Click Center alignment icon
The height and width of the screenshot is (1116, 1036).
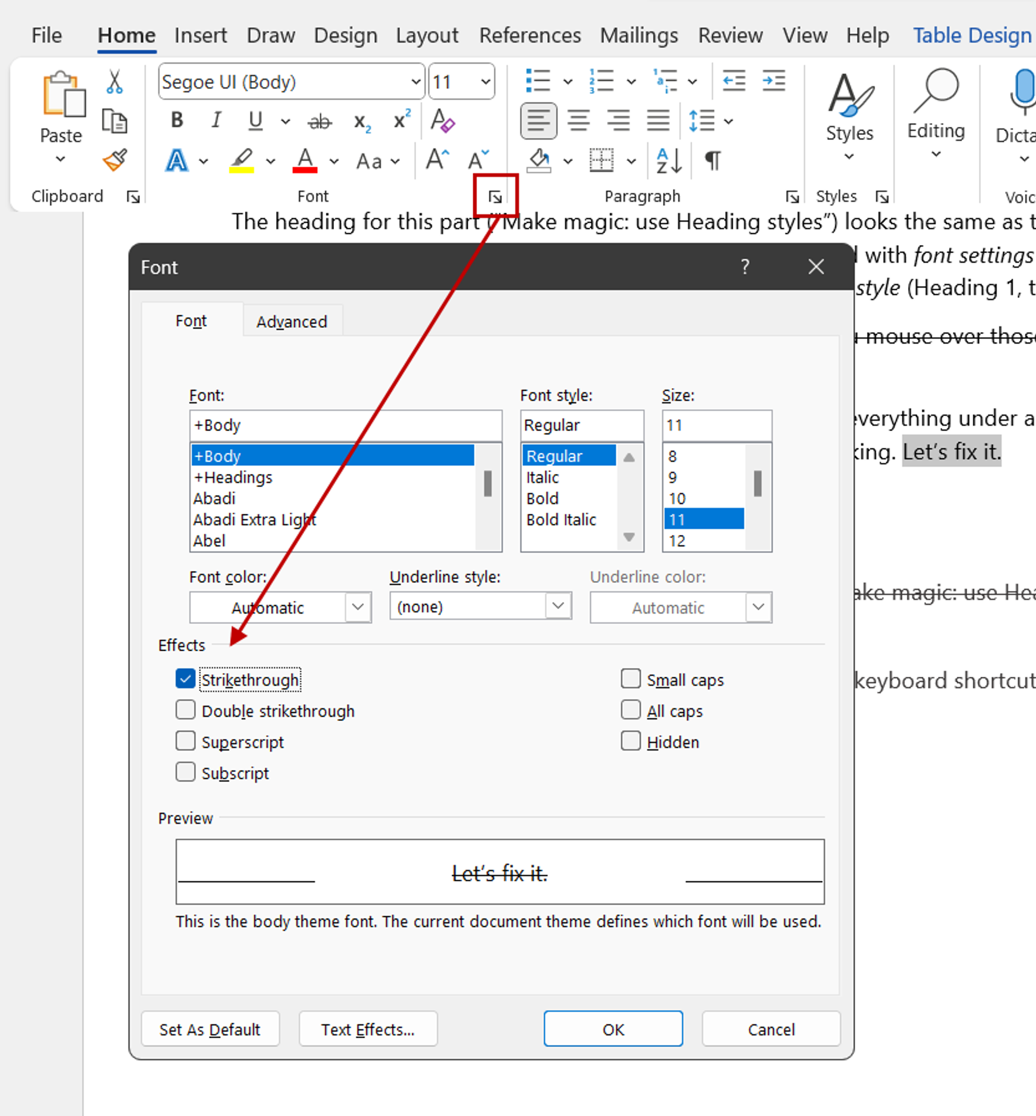pyautogui.click(x=578, y=120)
